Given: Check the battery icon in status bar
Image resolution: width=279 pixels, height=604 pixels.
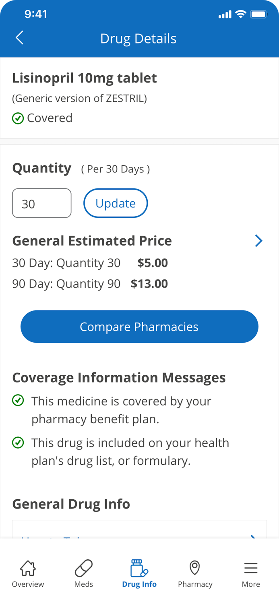Looking at the screenshot, I should pos(259,14).
